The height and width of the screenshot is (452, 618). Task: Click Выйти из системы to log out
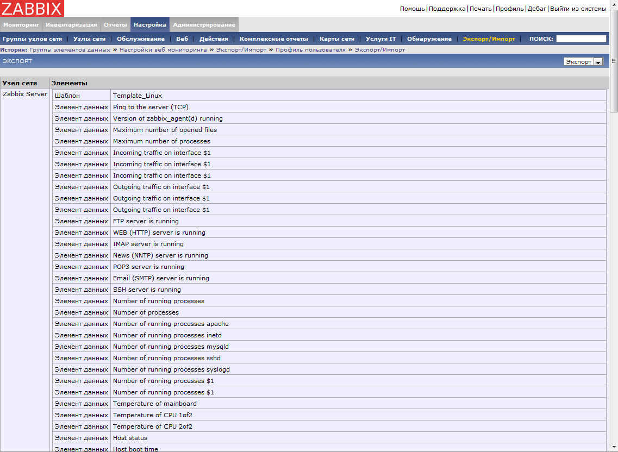click(x=578, y=9)
